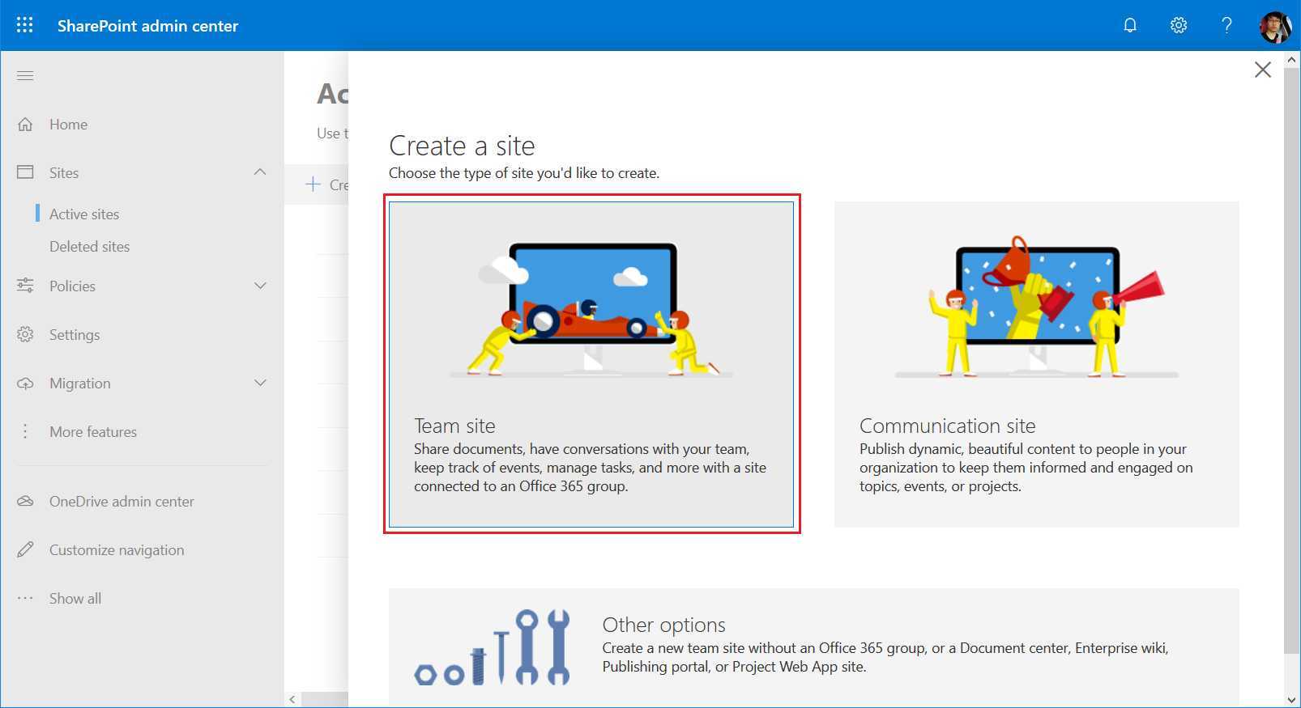Click the horizontal scroll left arrow
This screenshot has height=708, width=1301.
coord(292,700)
